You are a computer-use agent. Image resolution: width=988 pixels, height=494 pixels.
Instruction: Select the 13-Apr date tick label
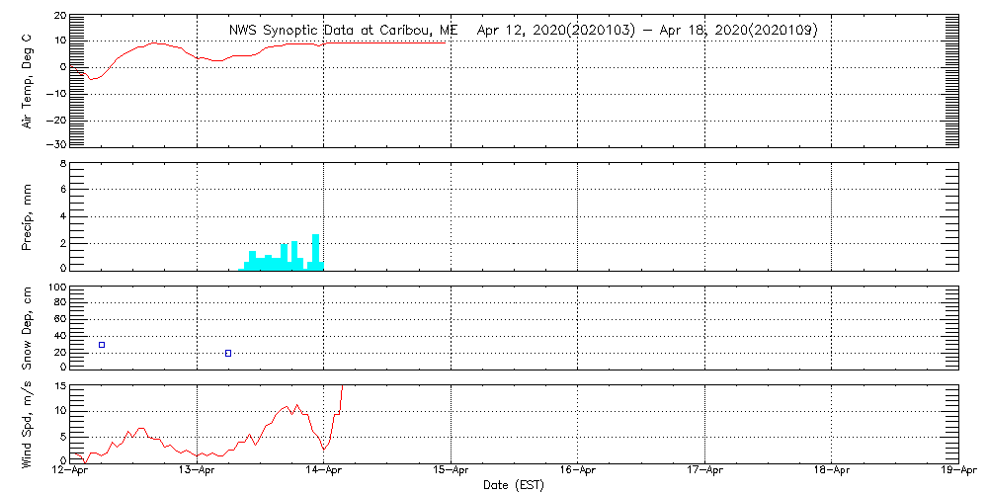(x=198, y=471)
